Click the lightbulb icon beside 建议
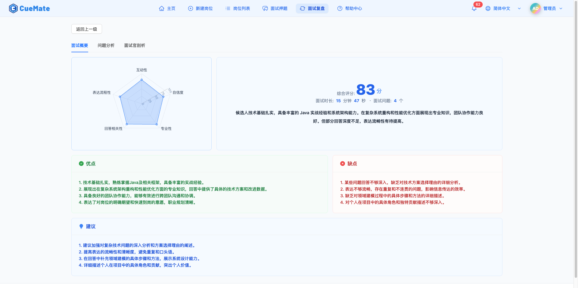The width and height of the screenshot is (578, 288). point(81,226)
